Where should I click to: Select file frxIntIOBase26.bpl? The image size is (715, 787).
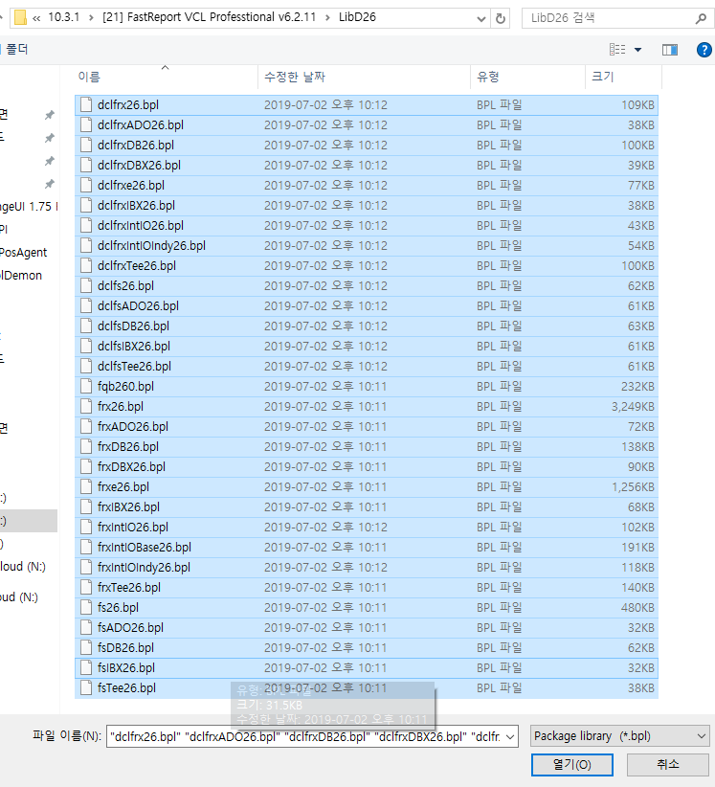(367, 547)
